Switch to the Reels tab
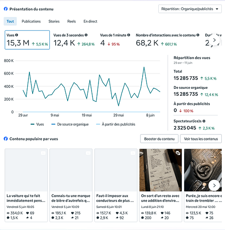The image size is (225, 230). coord(71,21)
